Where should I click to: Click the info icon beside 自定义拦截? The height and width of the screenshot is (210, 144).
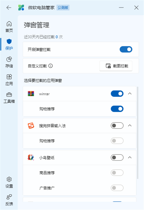click(50, 66)
